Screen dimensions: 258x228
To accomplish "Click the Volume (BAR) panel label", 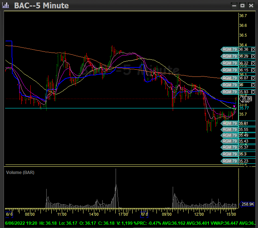I will pos(20,173).
